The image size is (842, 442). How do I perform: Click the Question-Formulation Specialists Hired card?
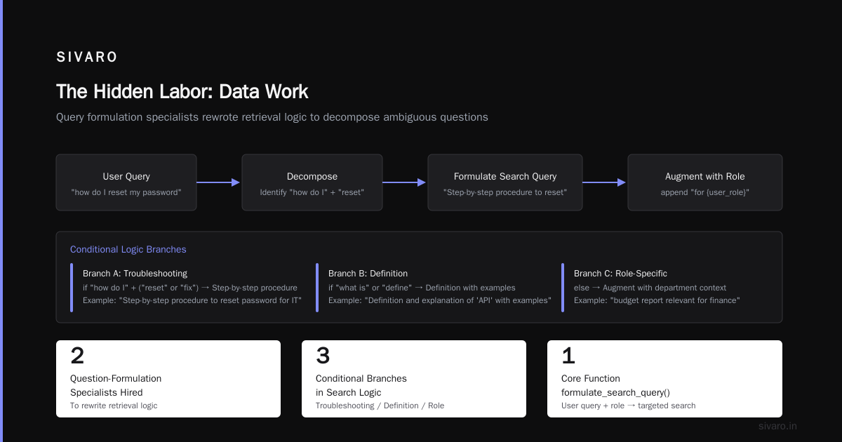click(x=168, y=379)
